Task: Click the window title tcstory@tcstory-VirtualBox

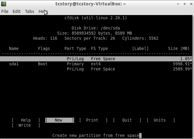Action: point(91,4)
